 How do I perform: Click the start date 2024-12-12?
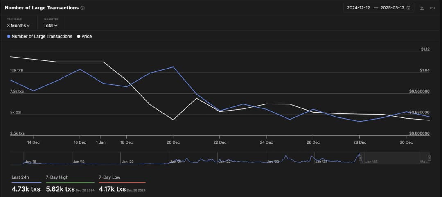pyautogui.click(x=358, y=8)
